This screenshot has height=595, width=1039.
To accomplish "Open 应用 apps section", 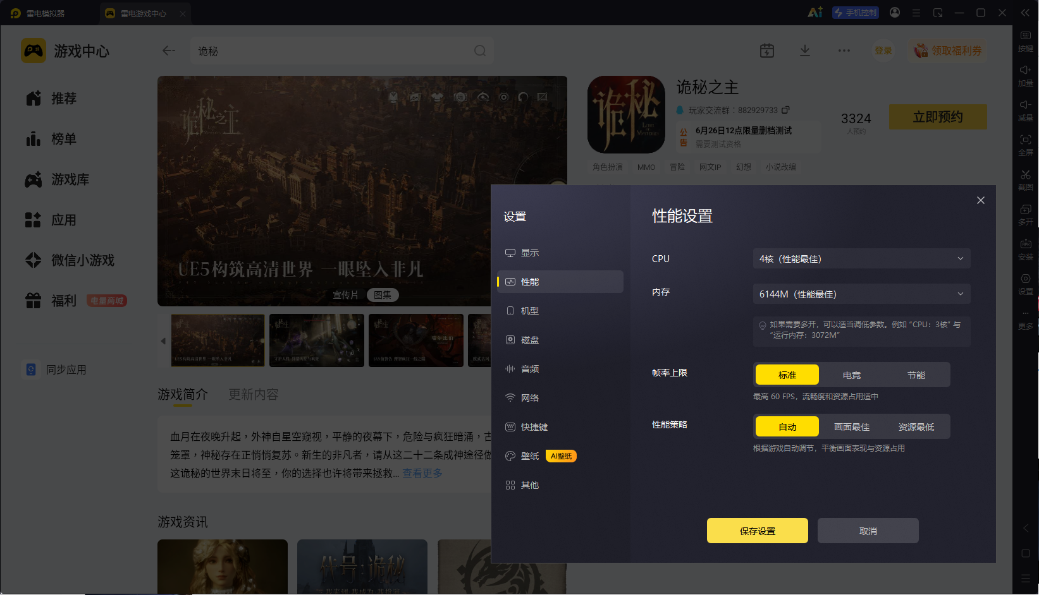I will pos(51,220).
